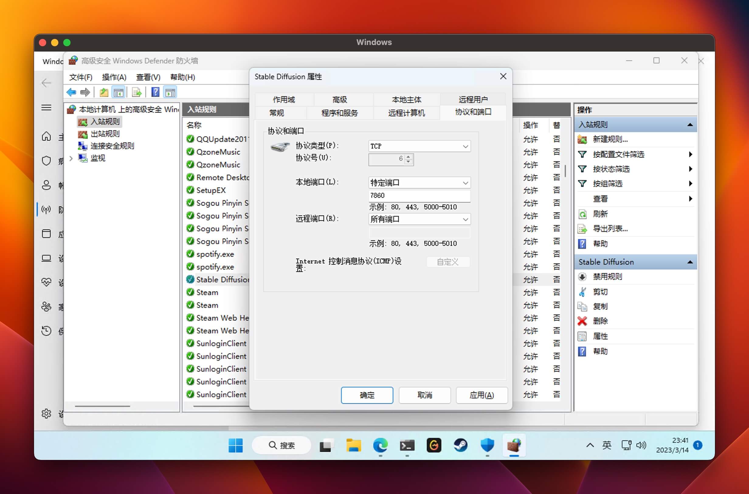Open the 文件(F) menu
Screen dimensions: 749x494
click(81, 77)
